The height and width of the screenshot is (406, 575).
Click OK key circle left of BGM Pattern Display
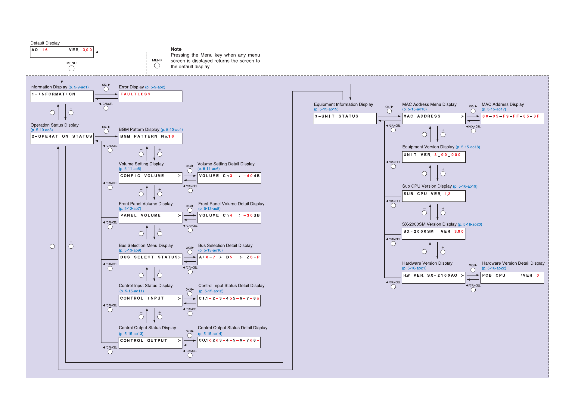point(106,131)
